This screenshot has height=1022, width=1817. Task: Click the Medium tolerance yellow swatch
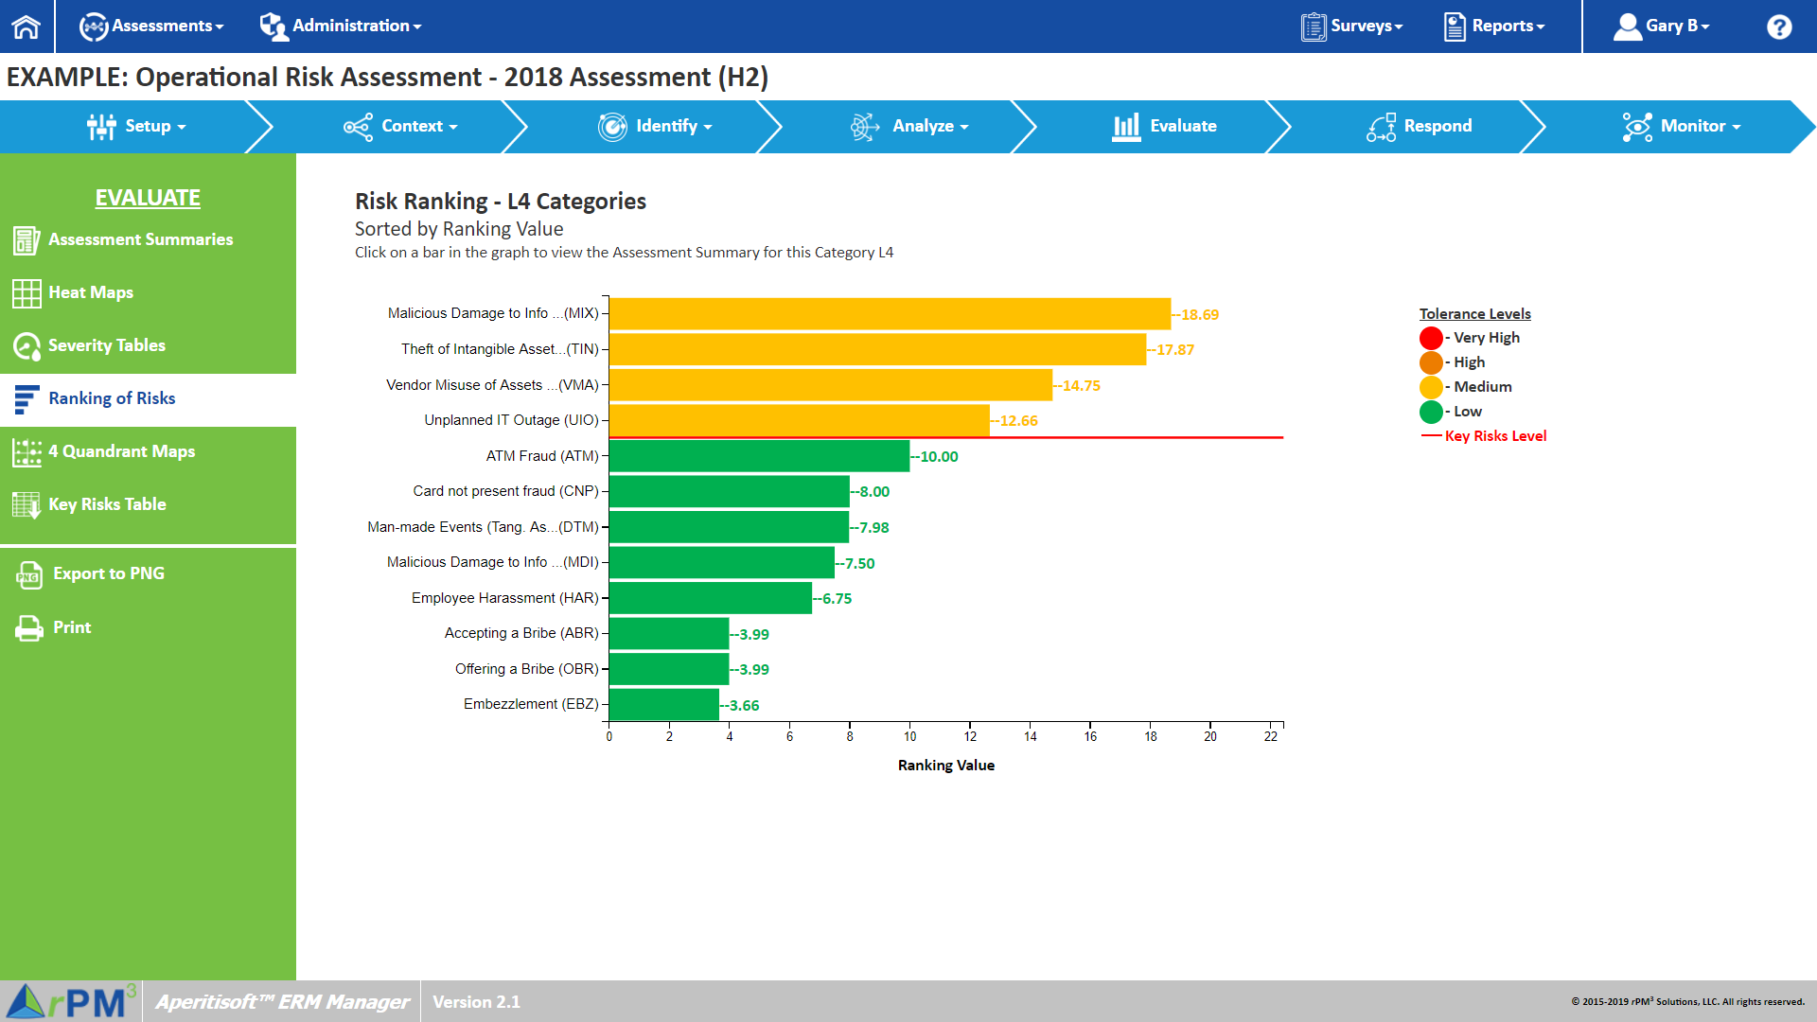pyautogui.click(x=1431, y=387)
